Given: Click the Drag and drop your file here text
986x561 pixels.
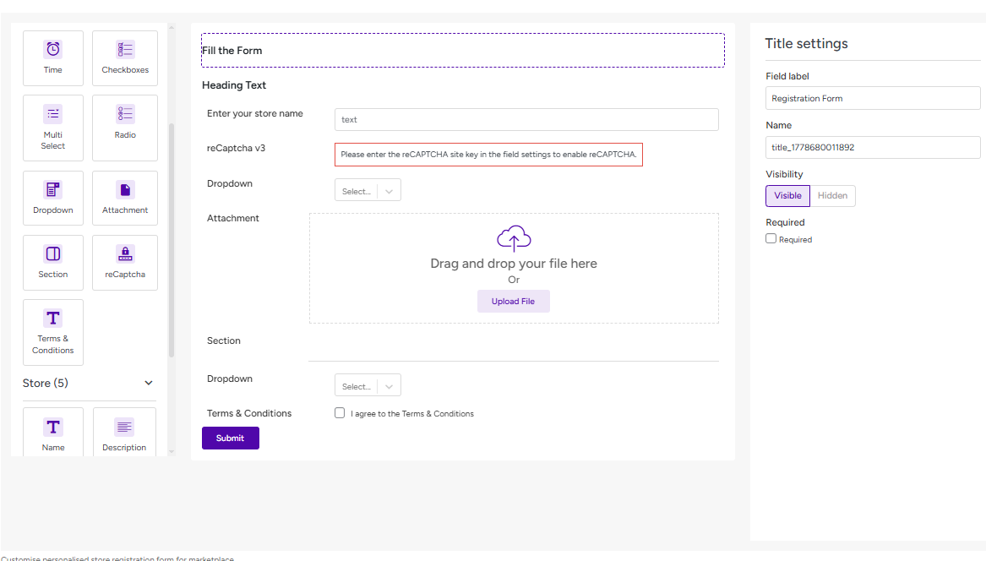Looking at the screenshot, I should tap(514, 264).
